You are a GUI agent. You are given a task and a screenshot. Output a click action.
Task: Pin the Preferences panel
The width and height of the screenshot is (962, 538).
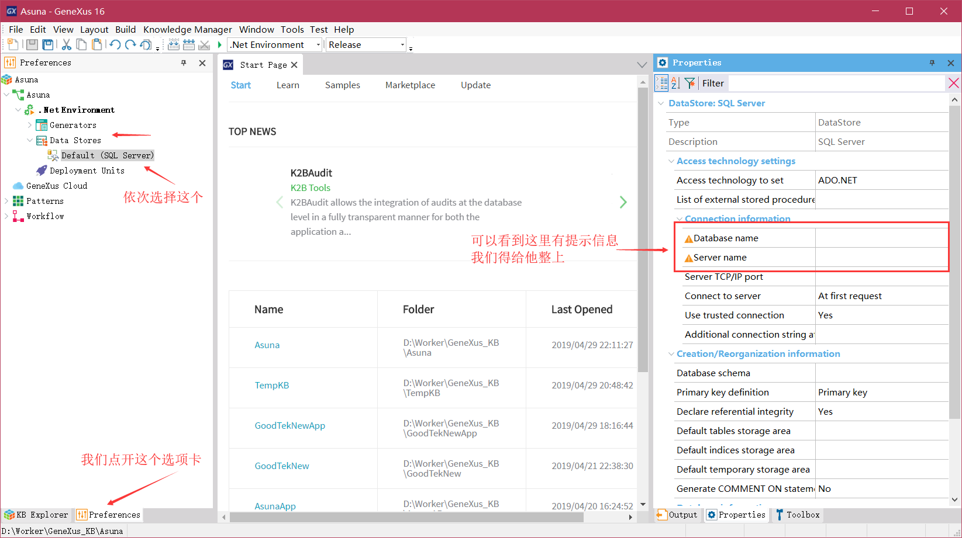(x=184, y=63)
